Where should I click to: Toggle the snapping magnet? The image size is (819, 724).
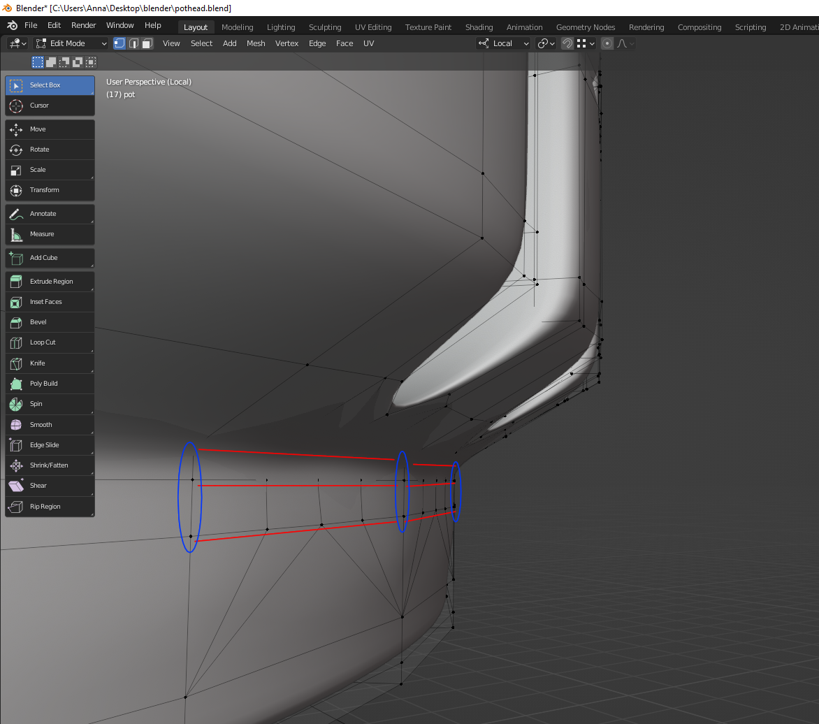(x=567, y=43)
